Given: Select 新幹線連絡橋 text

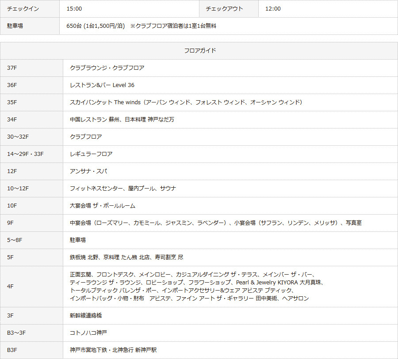Looking at the screenshot, I should (x=86, y=316).
